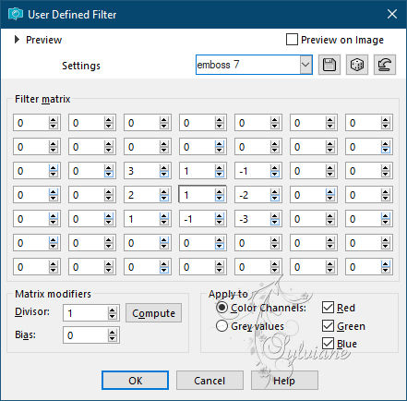Image resolution: width=407 pixels, height=401 pixels.
Task: Click the Divisor input field
Action: pos(86,313)
